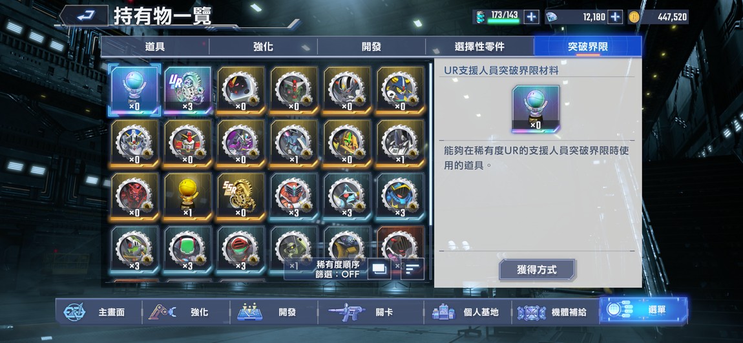Switch to the 選擇性零件 tab

pyautogui.click(x=479, y=47)
